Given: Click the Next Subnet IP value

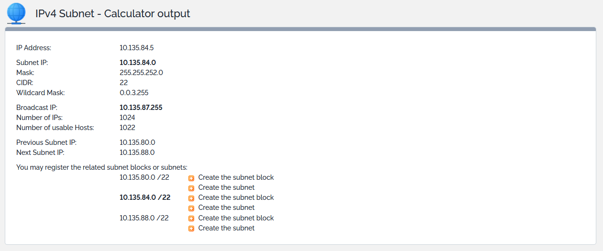Looking at the screenshot, I should tap(137, 153).
